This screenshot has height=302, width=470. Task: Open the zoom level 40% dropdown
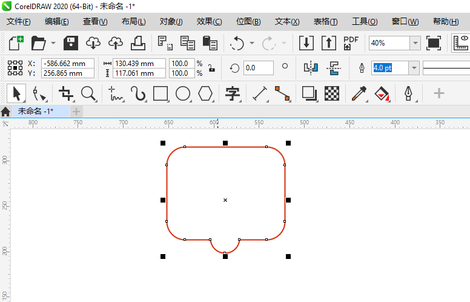tap(415, 43)
